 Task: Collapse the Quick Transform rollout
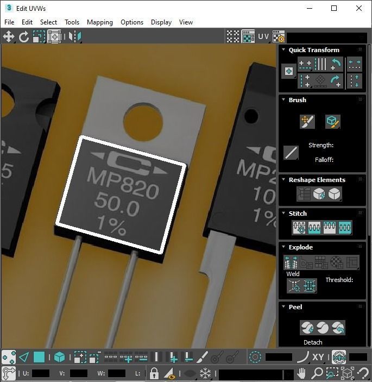[x=283, y=49]
